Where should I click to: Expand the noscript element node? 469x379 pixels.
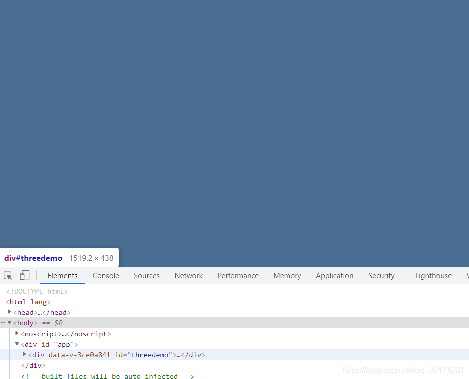pos(17,333)
